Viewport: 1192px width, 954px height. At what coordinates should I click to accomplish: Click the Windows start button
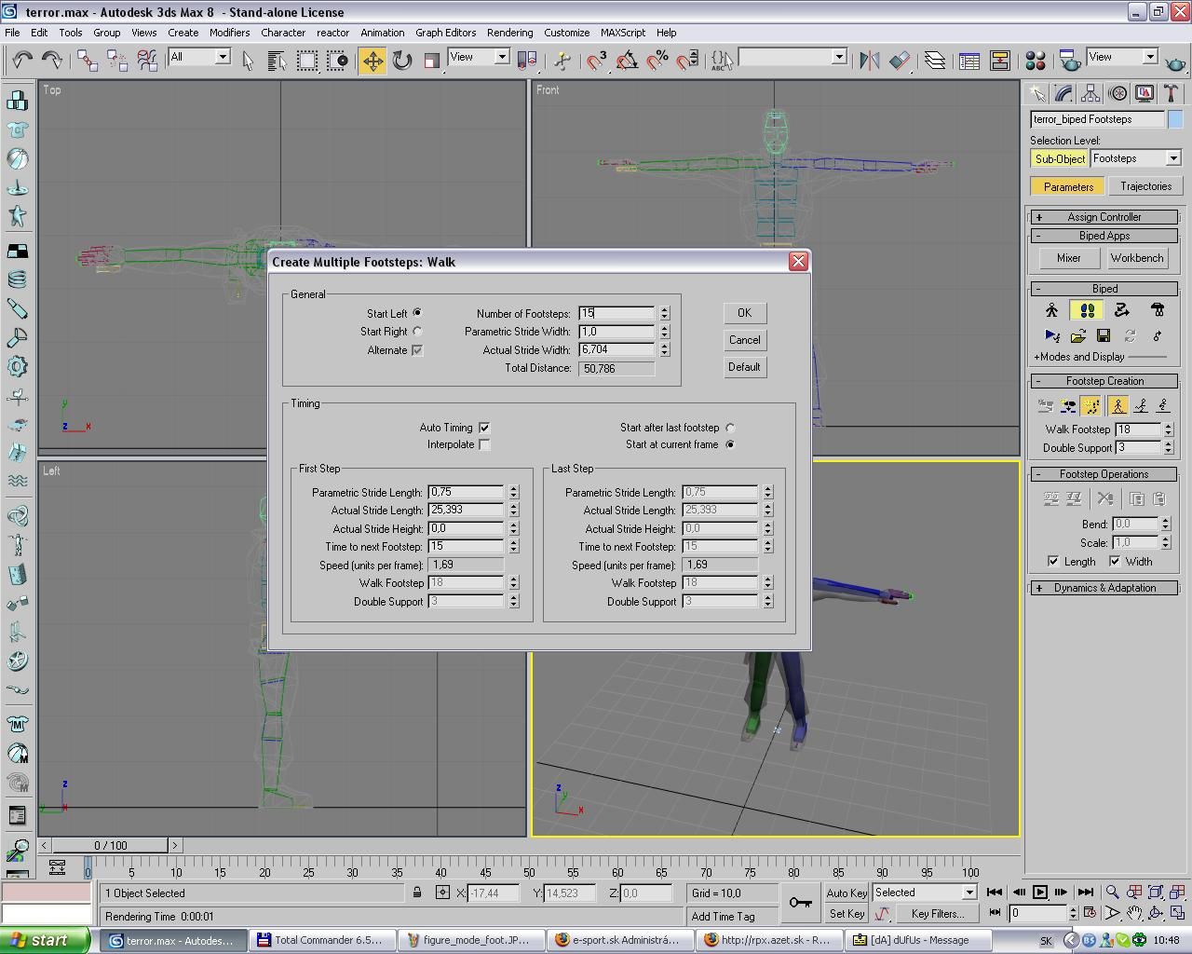point(45,940)
